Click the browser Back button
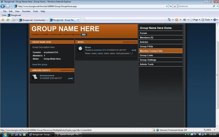The height and width of the screenshot is (137, 219). [3, 6]
